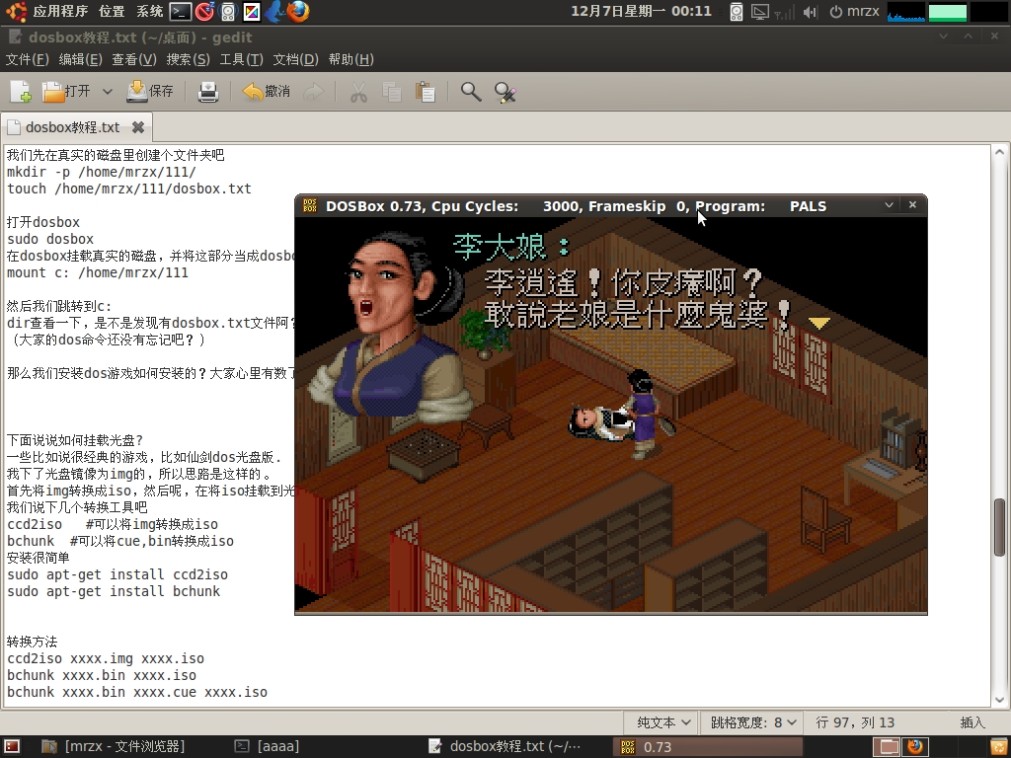
Task: Open the 帮助(H) menu
Action: tap(351, 59)
